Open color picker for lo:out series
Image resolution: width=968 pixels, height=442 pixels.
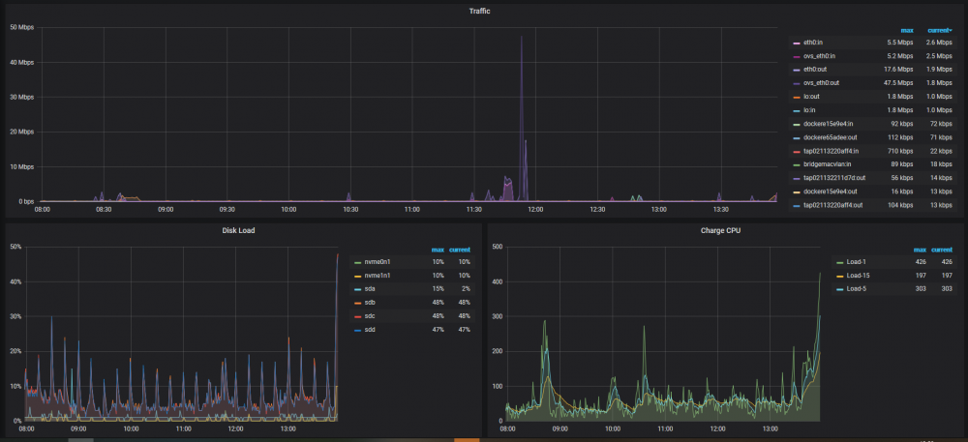[x=797, y=97]
